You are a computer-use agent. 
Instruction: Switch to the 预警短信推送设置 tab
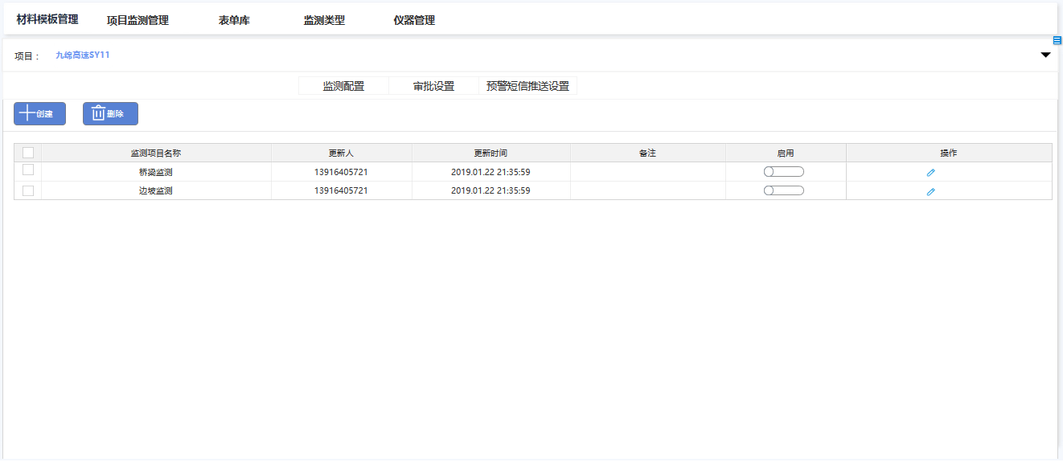pos(527,86)
